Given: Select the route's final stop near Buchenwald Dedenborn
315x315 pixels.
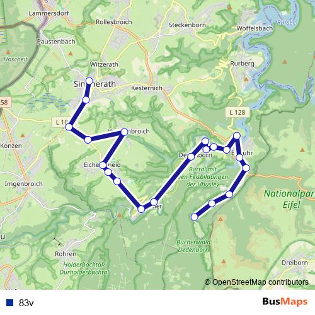Looking at the screenshot, I should pos(195,217).
